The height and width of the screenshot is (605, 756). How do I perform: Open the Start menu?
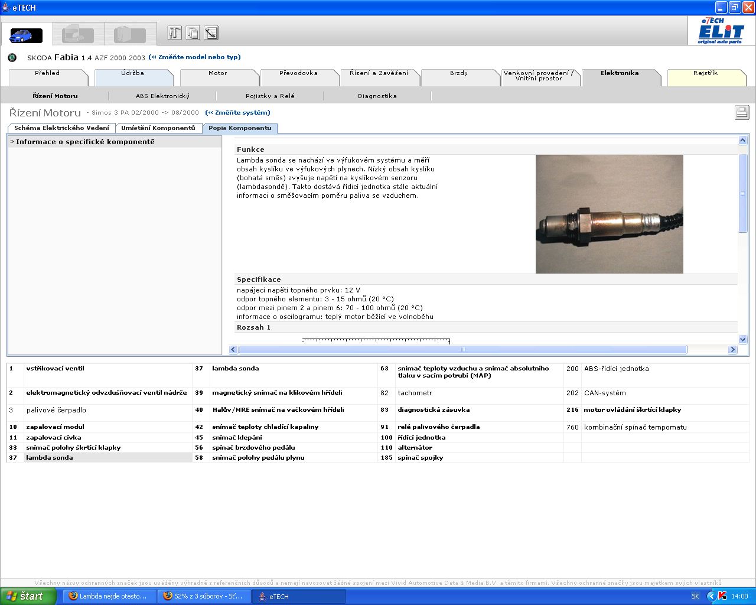28,596
